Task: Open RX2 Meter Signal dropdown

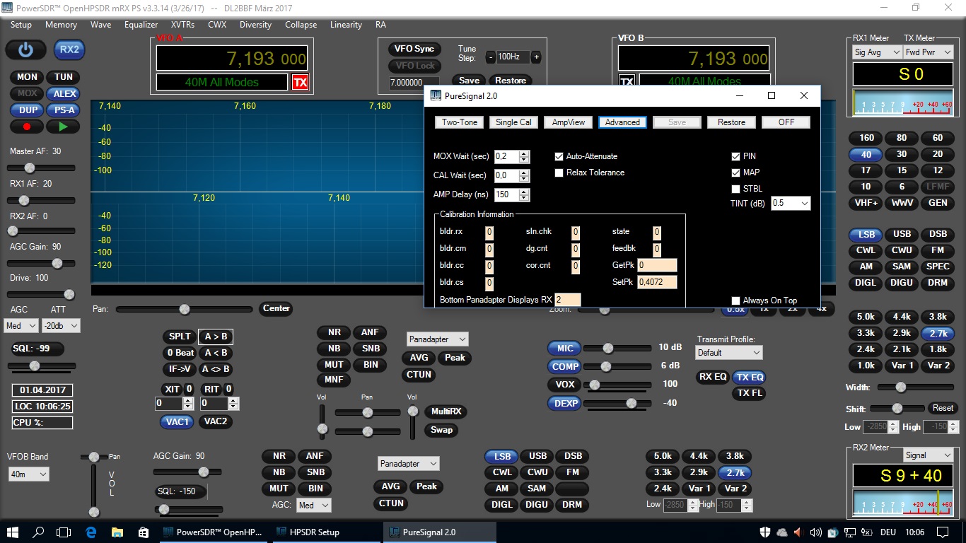Action: (x=929, y=455)
